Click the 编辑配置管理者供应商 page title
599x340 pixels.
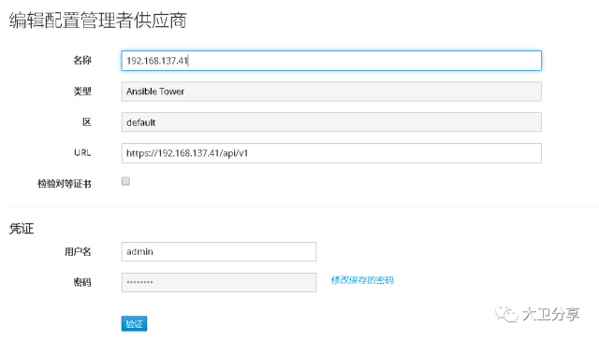click(x=97, y=21)
